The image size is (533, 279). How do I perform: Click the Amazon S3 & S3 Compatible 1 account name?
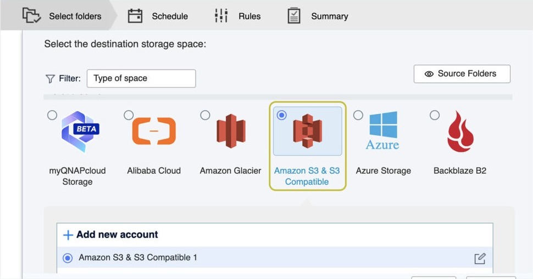coord(138,257)
